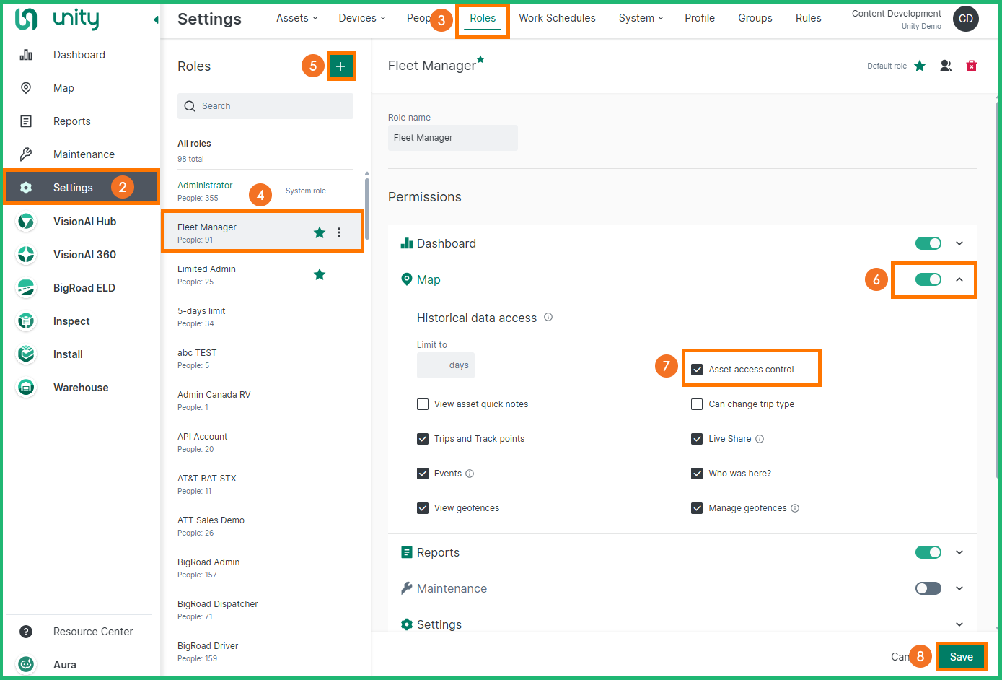
Task: Click the red delete role trash icon
Action: point(971,66)
